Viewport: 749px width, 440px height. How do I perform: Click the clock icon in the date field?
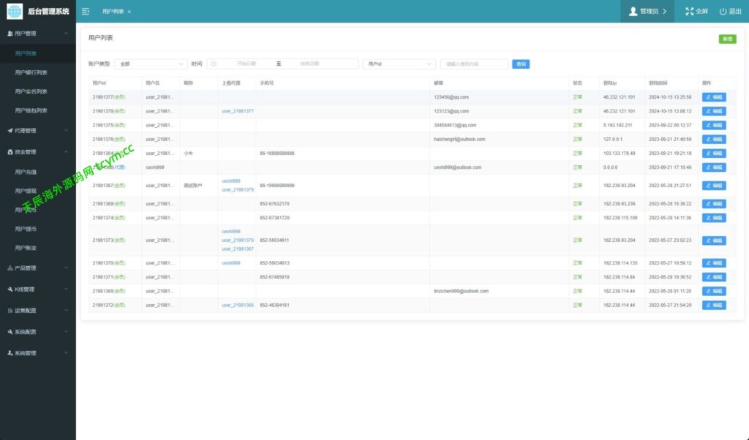pyautogui.click(x=214, y=64)
